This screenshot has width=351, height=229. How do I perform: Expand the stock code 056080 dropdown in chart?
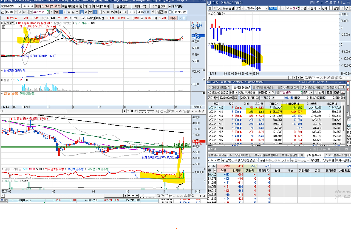tap(16, 12)
